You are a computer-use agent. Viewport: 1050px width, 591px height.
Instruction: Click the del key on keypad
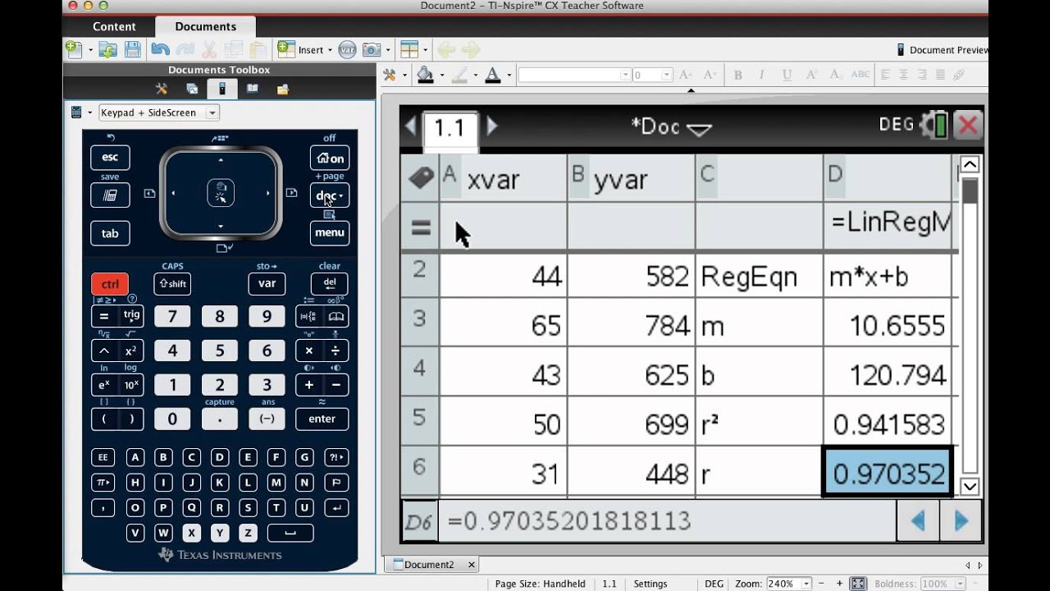click(x=330, y=284)
